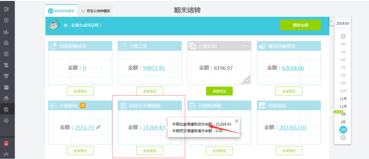Select 8月 in the month timeline
Viewport: 369px width, 159px height.
pyautogui.click(x=343, y=75)
